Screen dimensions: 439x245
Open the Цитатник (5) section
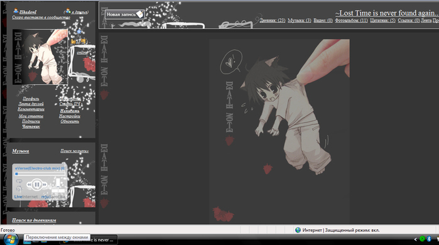coord(382,21)
